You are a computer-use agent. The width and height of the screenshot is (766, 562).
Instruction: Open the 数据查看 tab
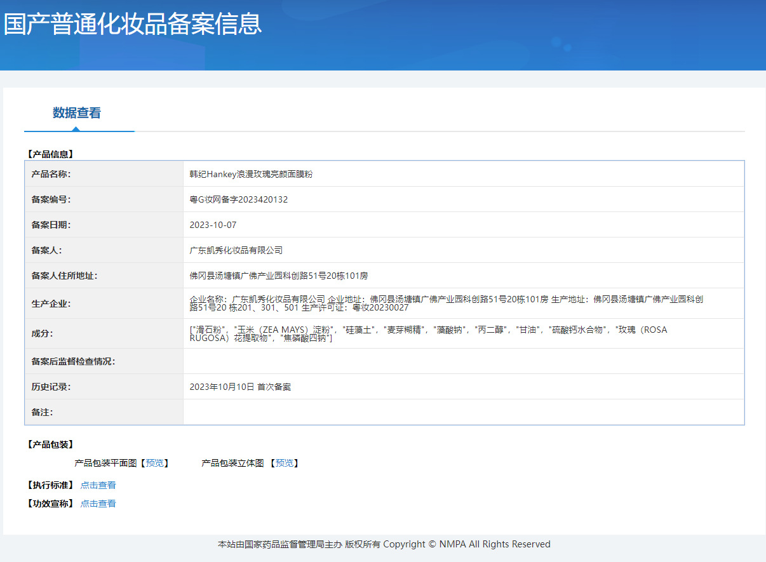pos(77,113)
